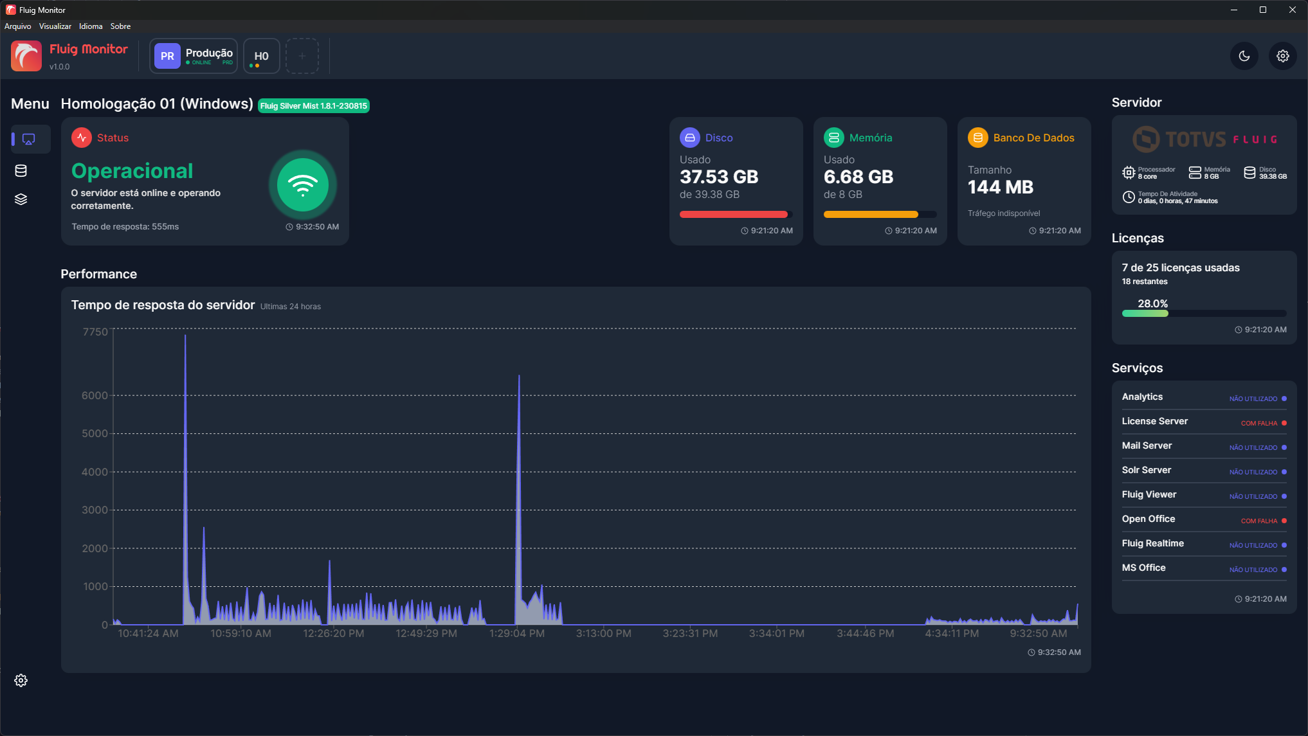1308x736 pixels.
Task: Click the green wifi status icon
Action: point(302,185)
